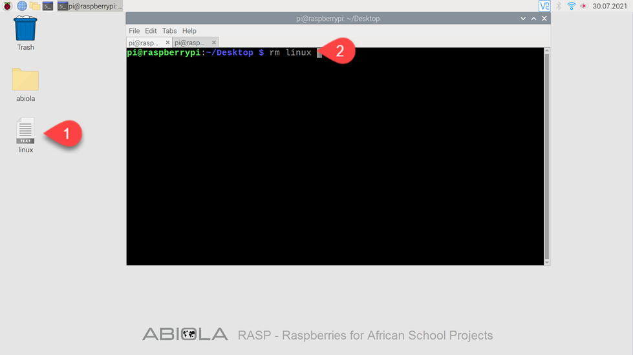This screenshot has width=633, height=355.
Task: Select the Trash desktop icon
Action: click(x=25, y=34)
